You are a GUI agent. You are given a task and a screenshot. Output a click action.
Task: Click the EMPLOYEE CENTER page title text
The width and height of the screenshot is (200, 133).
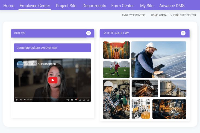(133, 15)
